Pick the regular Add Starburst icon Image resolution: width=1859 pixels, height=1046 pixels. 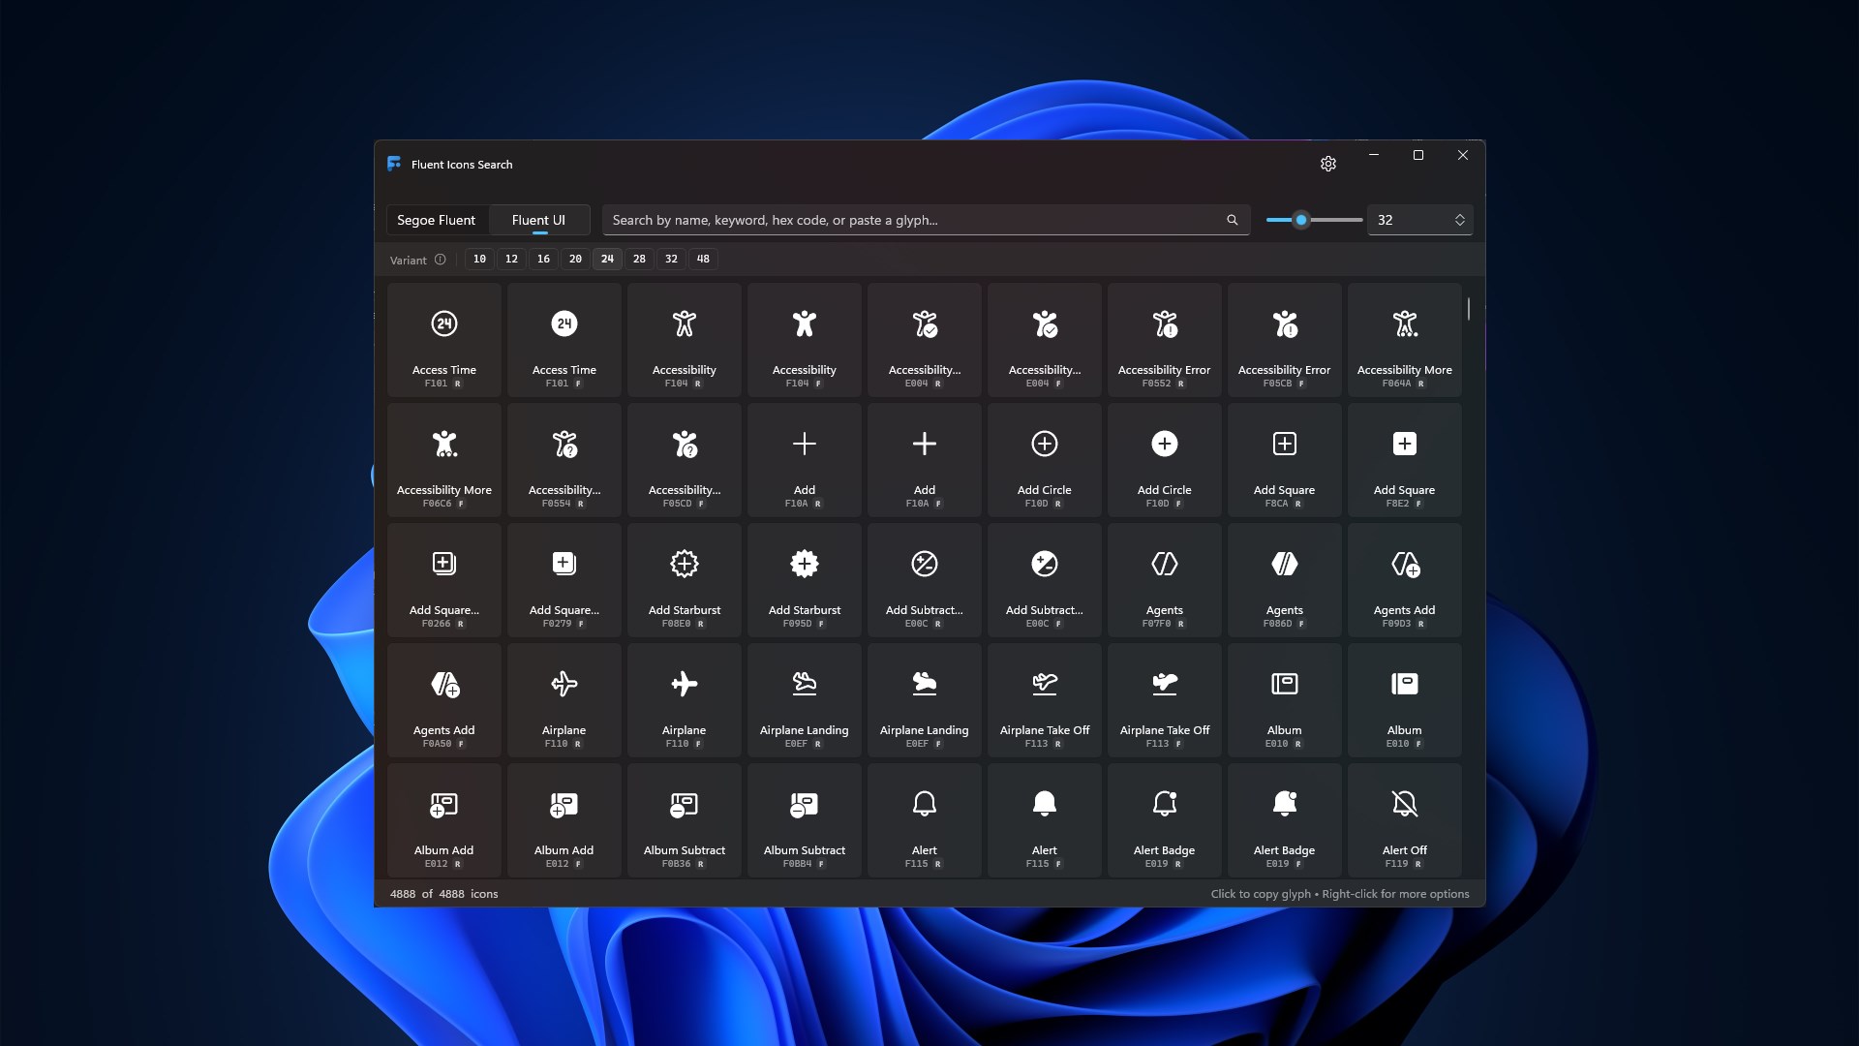685,580
